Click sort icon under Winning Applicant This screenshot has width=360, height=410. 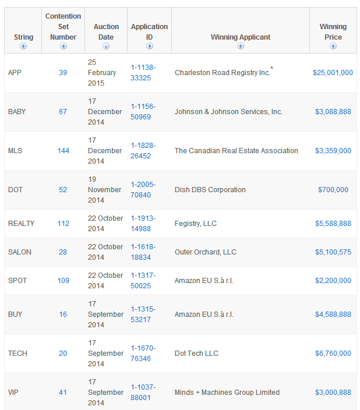pyautogui.click(x=241, y=46)
